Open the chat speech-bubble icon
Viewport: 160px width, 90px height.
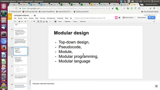point(119,18)
